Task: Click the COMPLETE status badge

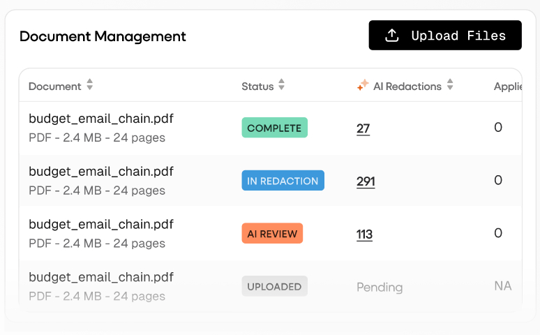Action: click(274, 128)
